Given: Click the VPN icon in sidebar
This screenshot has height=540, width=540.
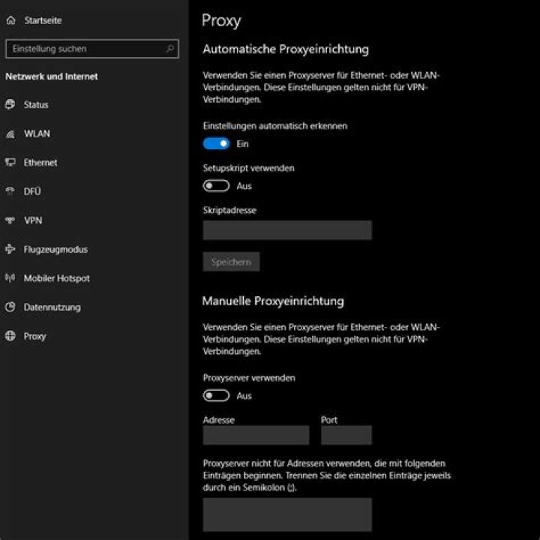Looking at the screenshot, I should [10, 220].
